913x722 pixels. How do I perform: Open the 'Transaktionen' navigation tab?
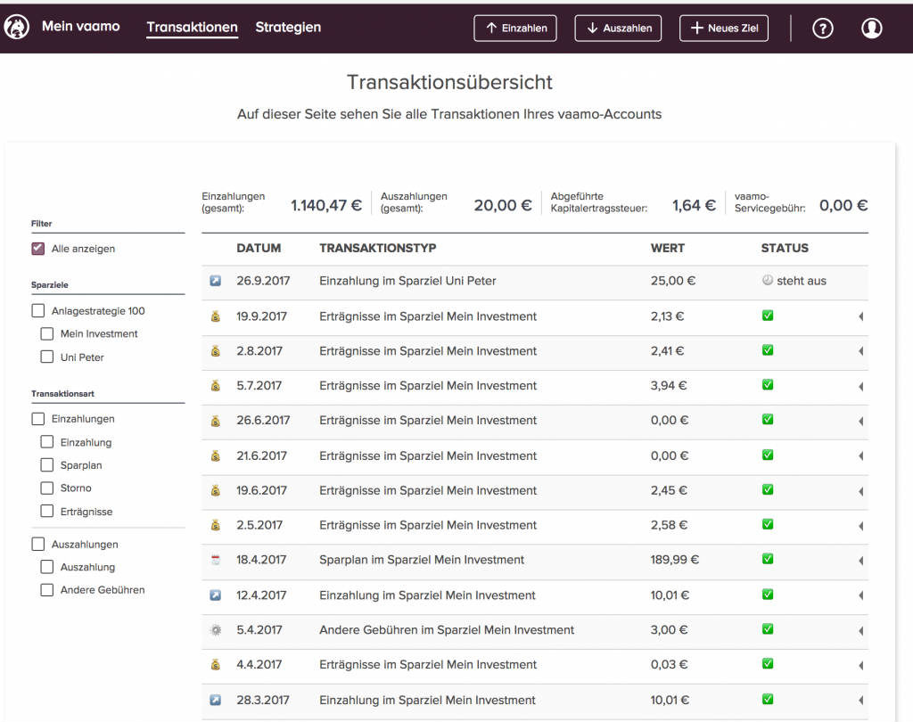click(193, 28)
